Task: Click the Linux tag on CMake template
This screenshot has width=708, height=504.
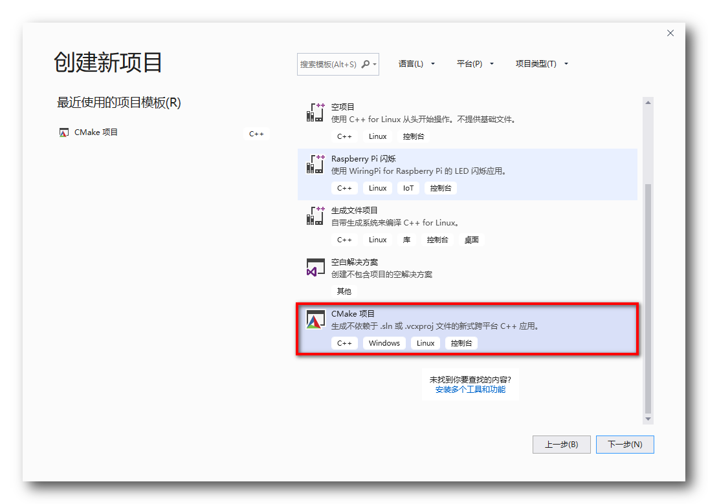Action: (x=425, y=343)
